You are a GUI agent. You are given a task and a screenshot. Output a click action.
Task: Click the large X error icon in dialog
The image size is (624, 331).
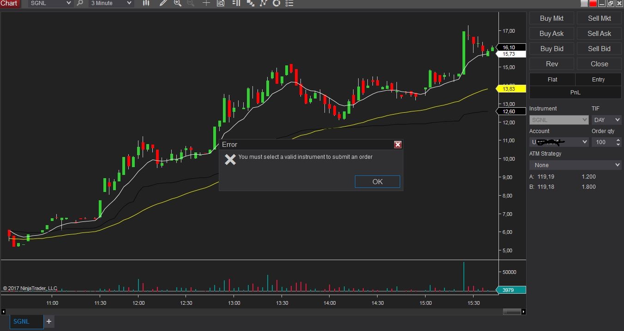click(230, 159)
